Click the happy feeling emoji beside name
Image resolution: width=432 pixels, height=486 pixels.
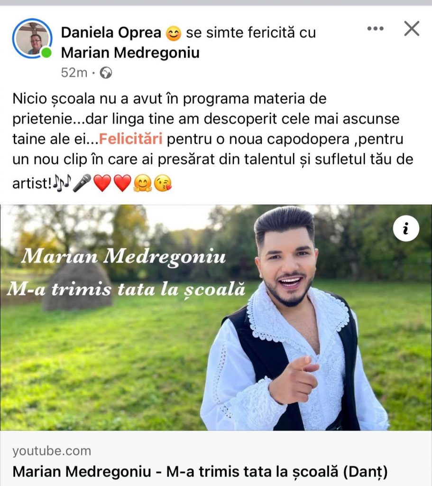[x=174, y=33]
